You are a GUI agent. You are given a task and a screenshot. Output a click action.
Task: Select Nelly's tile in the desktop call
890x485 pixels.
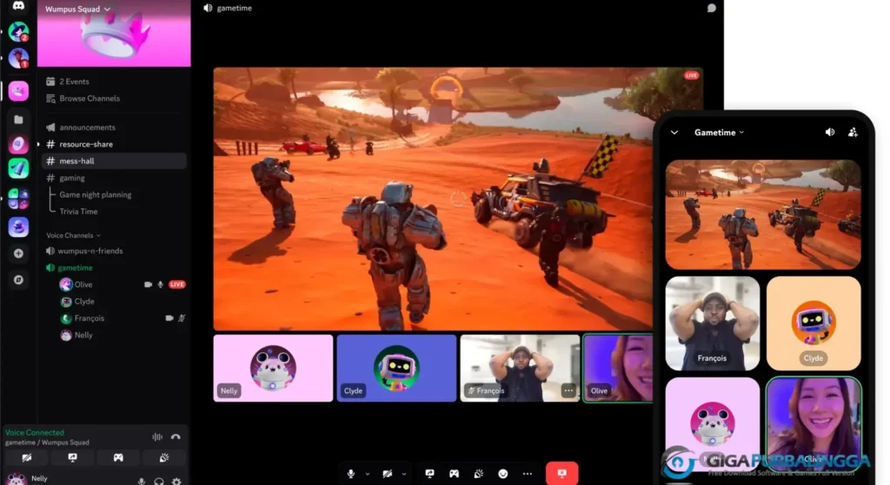(273, 368)
